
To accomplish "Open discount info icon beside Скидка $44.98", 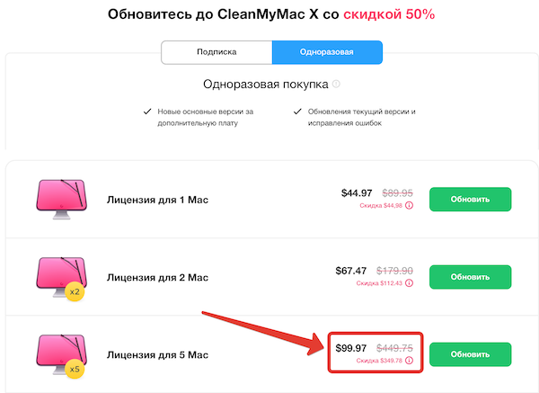I will point(410,205).
